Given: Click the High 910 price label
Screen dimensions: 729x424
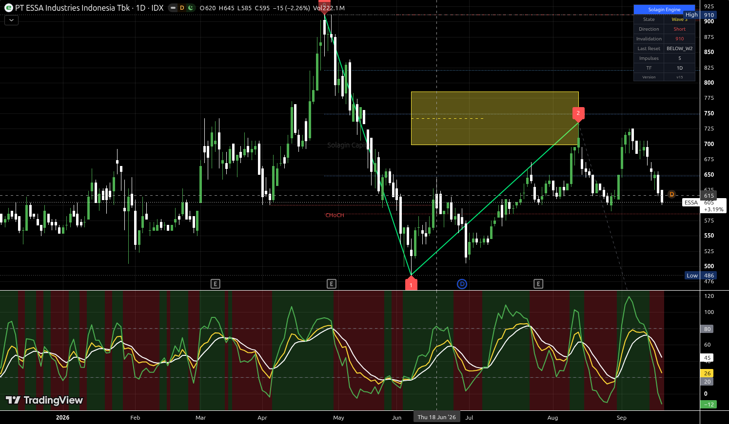Looking at the screenshot, I should (x=700, y=15).
